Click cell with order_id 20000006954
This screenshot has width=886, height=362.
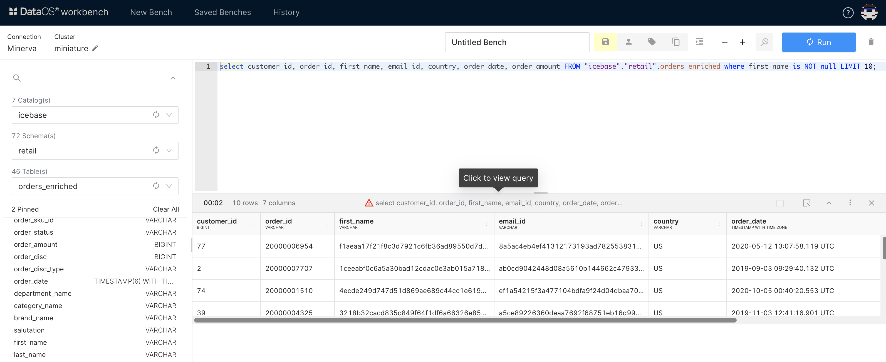click(297, 246)
